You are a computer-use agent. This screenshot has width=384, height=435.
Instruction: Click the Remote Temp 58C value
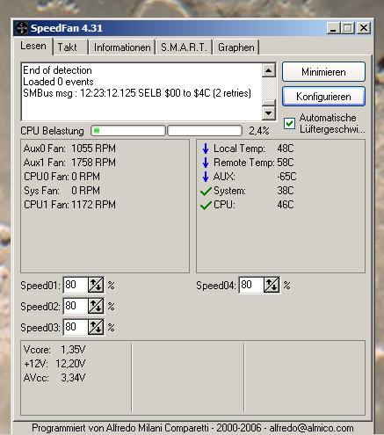click(286, 163)
